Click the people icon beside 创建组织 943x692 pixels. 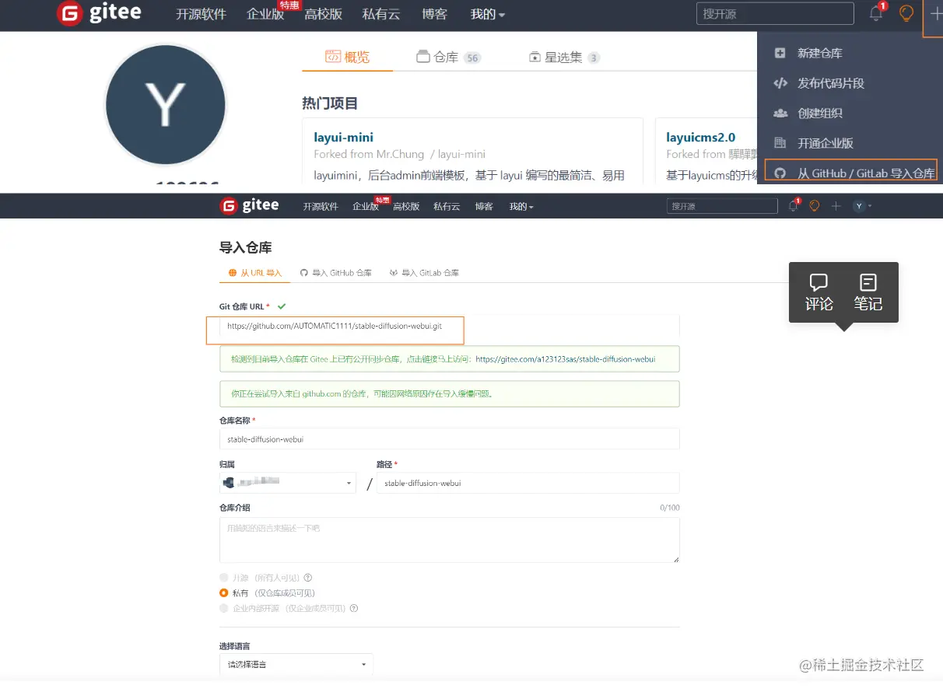[x=780, y=113]
